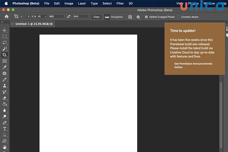Select the Eraser tool
The image size is (228, 152).
(x=5, y=98)
